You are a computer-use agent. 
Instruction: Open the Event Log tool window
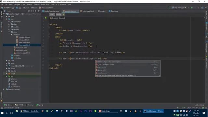coord(200,105)
